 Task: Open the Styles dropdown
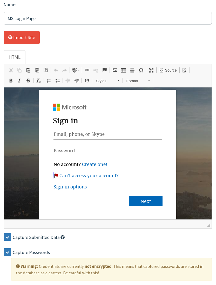107,81
